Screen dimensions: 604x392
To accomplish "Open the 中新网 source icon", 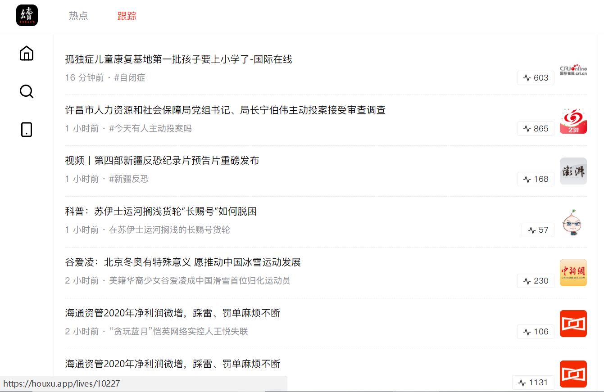I will 573,273.
